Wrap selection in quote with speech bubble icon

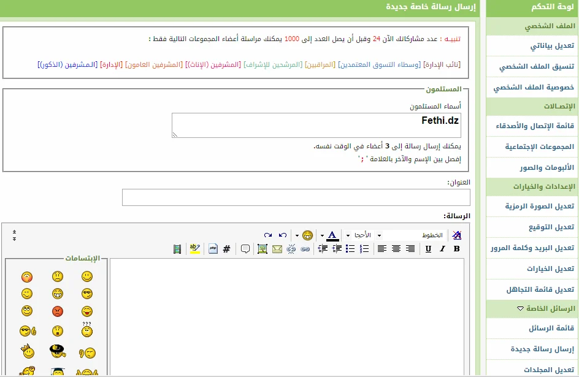[245, 249]
